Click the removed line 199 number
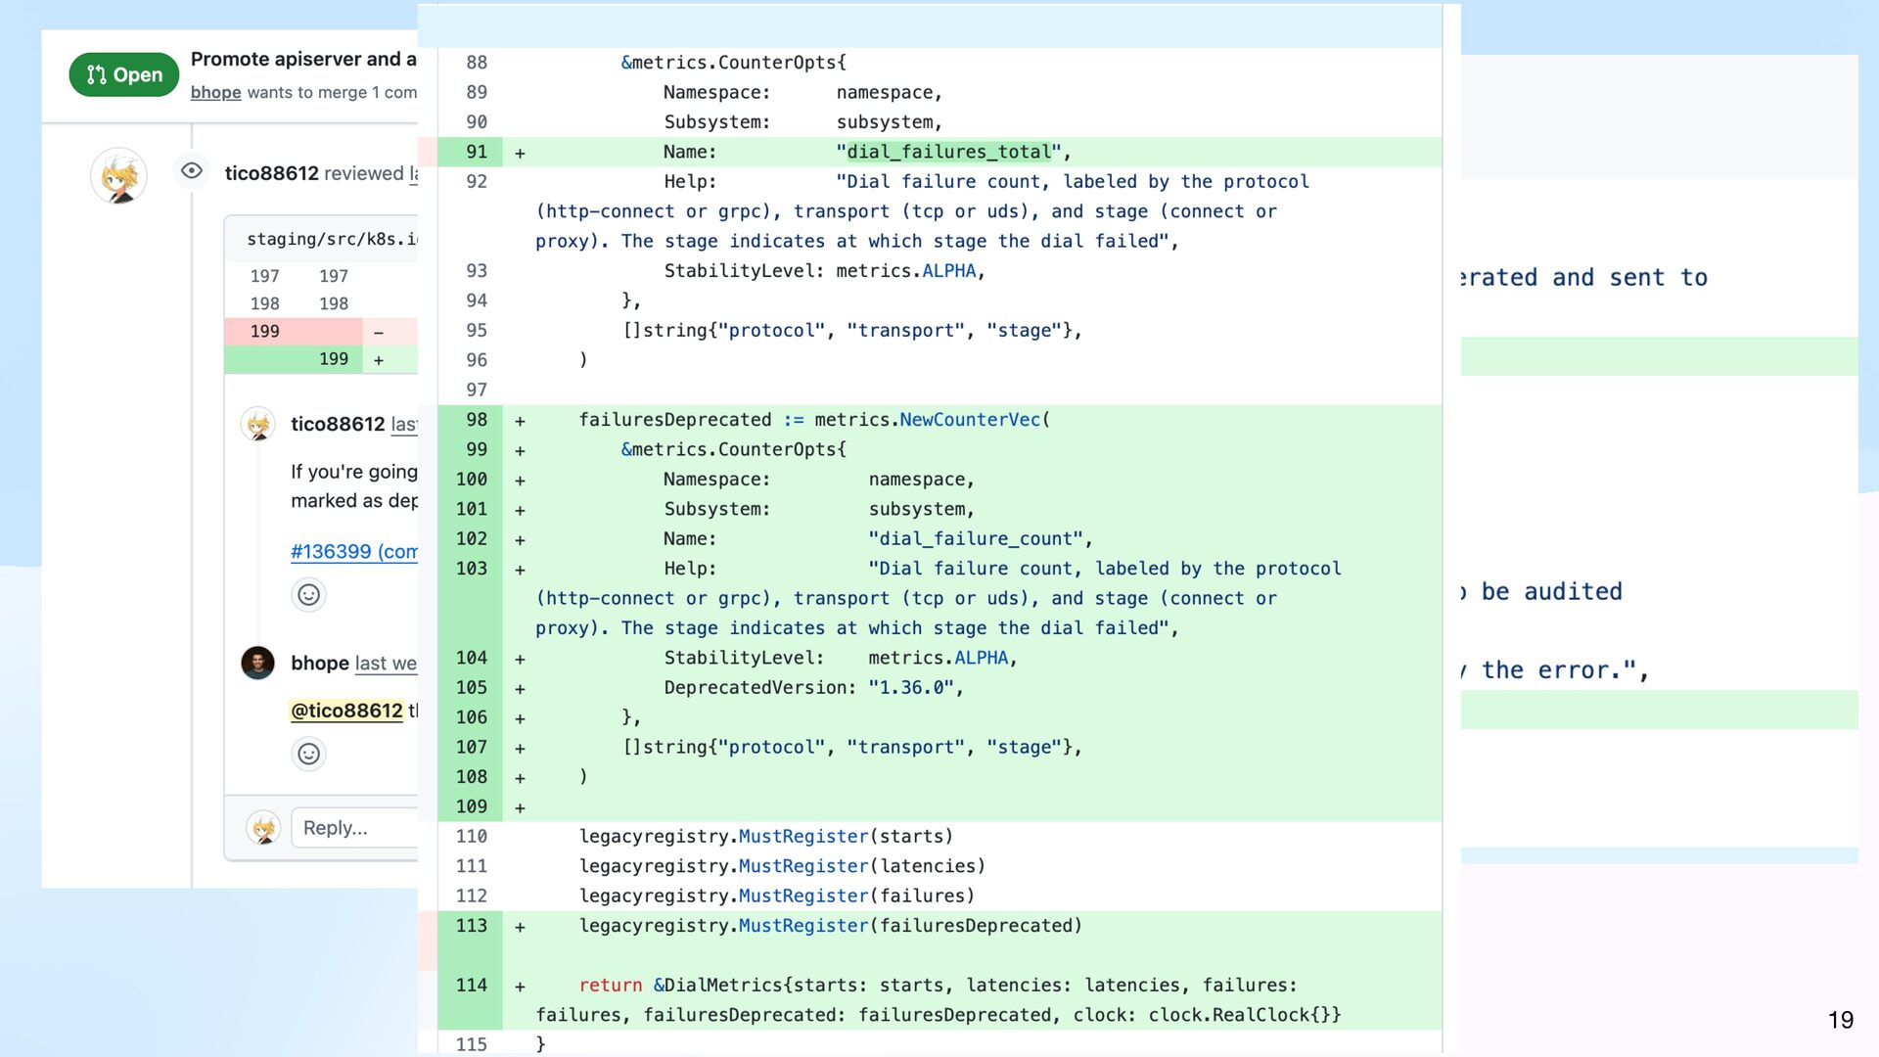1879x1057 pixels. [x=264, y=331]
